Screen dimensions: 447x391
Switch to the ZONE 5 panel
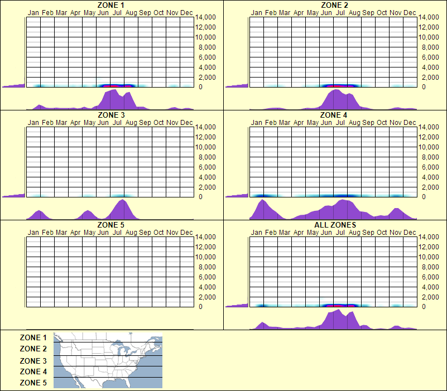pos(112,225)
